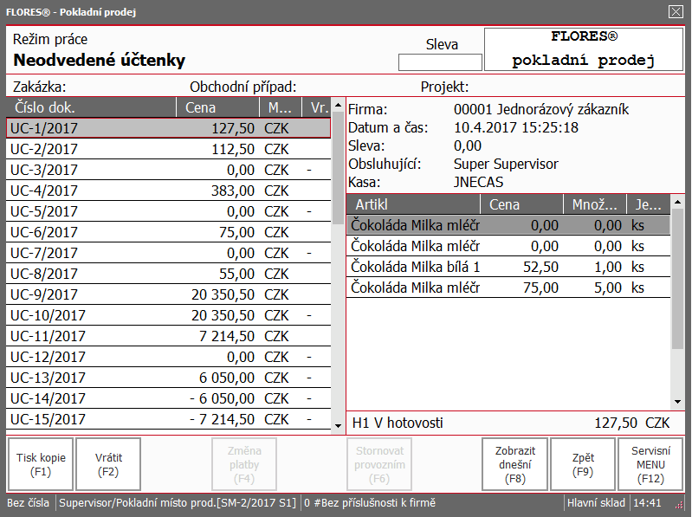The height and width of the screenshot is (517, 692).
Task: Open the Servisní MENU (F12)
Action: tap(650, 464)
